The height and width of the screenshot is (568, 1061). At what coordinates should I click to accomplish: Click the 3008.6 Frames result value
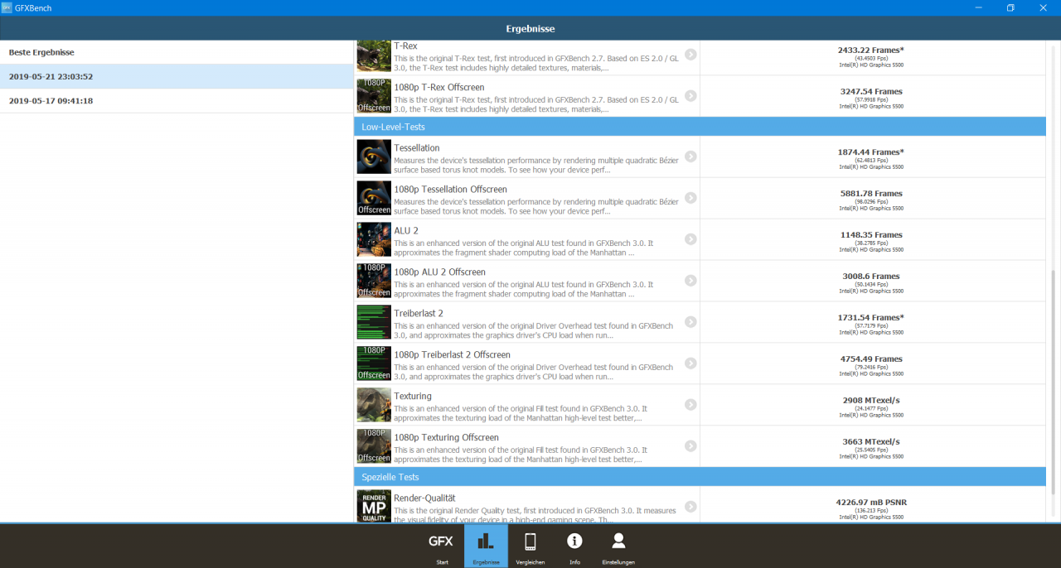(x=870, y=277)
